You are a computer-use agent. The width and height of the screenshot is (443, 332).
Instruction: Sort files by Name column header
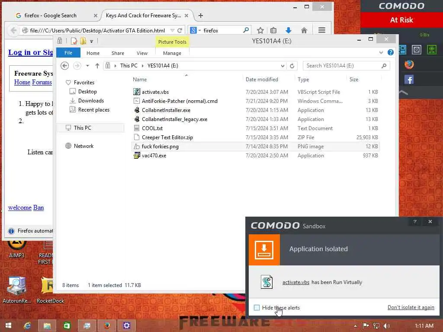tap(140, 80)
